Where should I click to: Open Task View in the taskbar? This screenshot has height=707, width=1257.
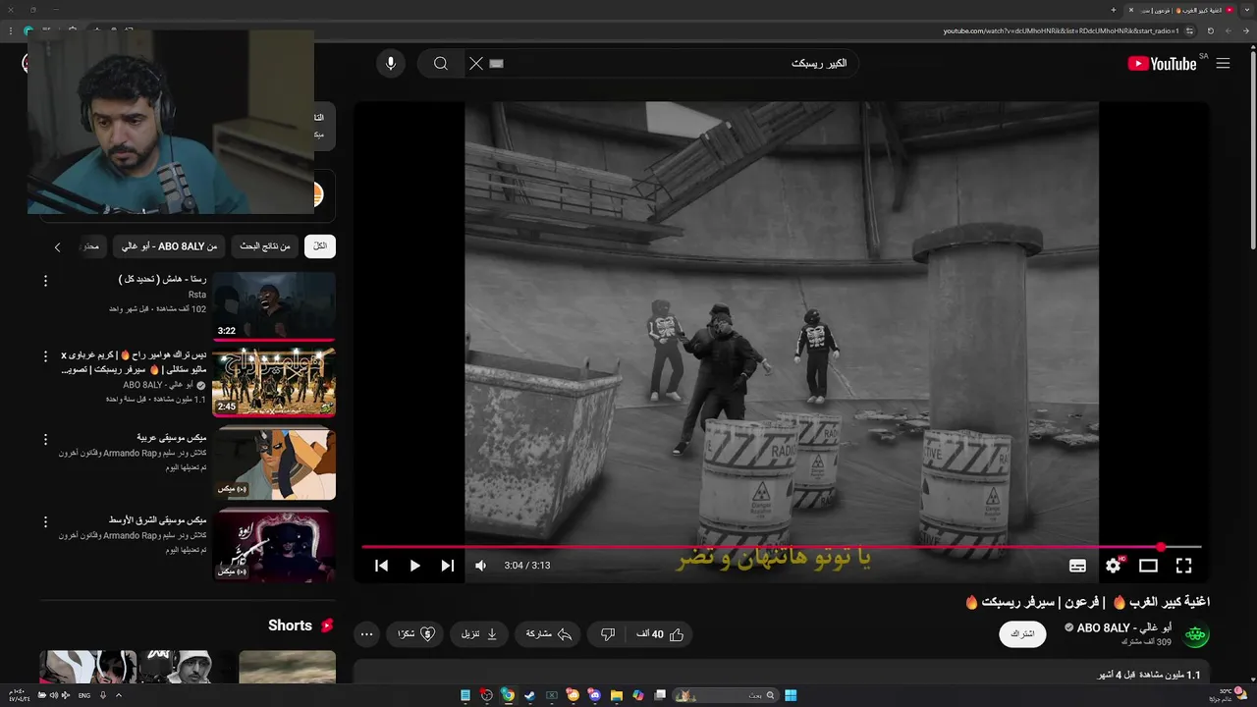pos(661,695)
